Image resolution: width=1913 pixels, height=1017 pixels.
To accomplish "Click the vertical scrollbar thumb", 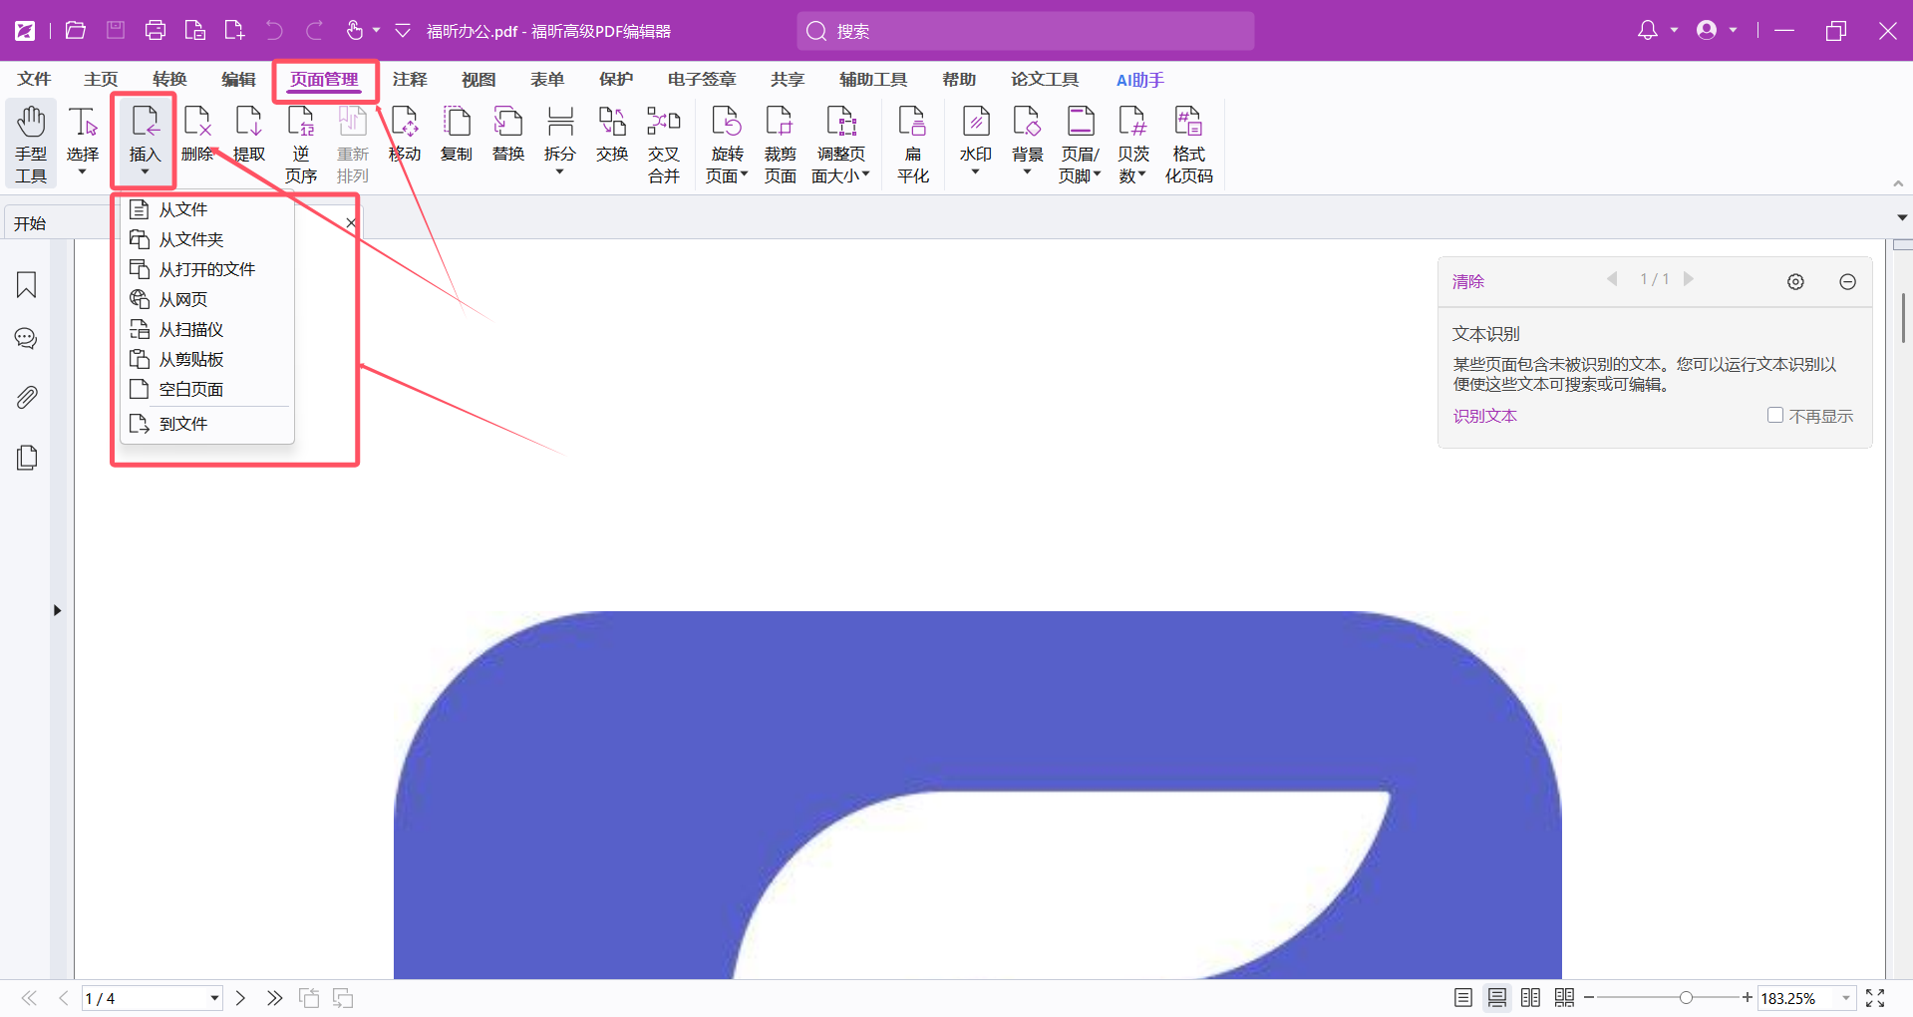I will pos(1903,317).
